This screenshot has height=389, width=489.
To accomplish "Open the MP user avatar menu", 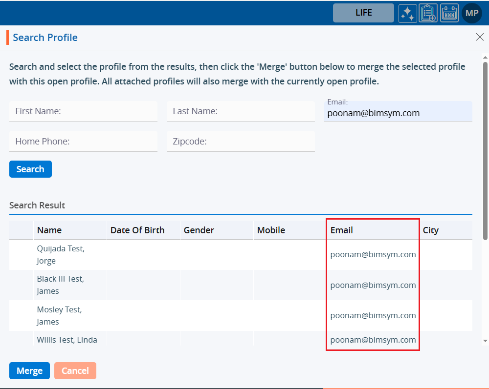I will click(472, 13).
